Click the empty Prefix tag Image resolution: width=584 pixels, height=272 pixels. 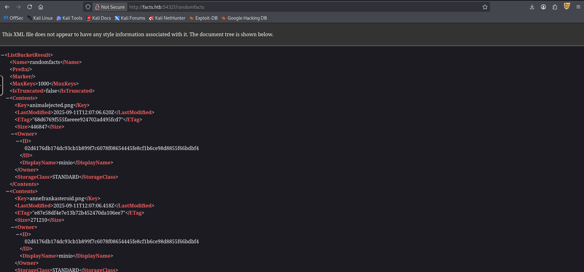(x=21, y=69)
